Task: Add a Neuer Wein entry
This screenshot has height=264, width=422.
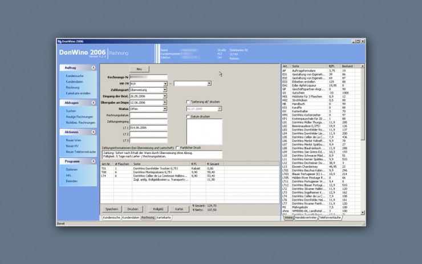Action: [x=74, y=140]
